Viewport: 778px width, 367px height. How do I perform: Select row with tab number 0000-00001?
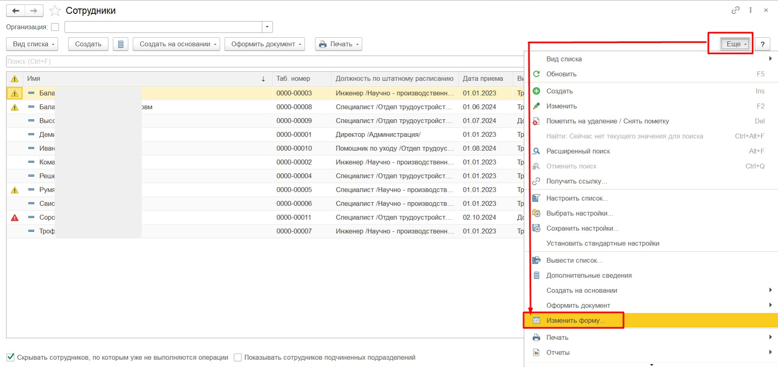(x=265, y=134)
